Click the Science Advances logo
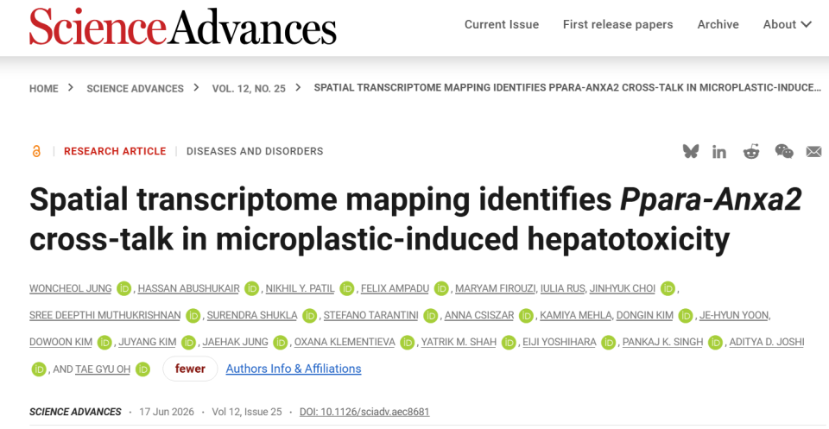This screenshot has height=429, width=829. tap(182, 25)
